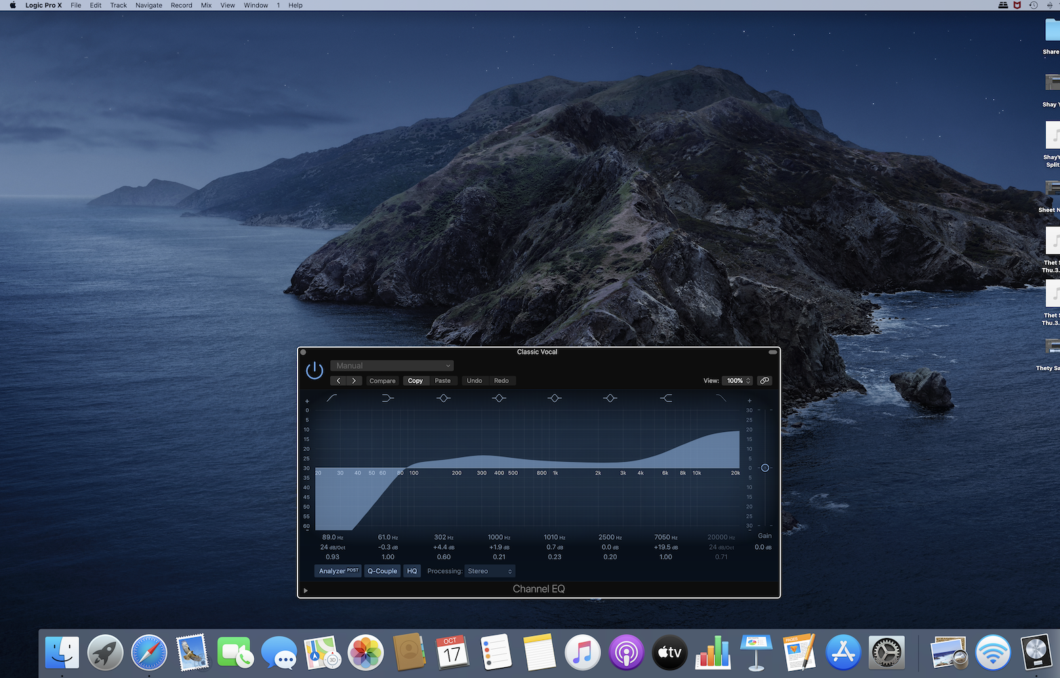This screenshot has height=678, width=1060.
Task: Open Notes from the dock
Action: pos(539,653)
